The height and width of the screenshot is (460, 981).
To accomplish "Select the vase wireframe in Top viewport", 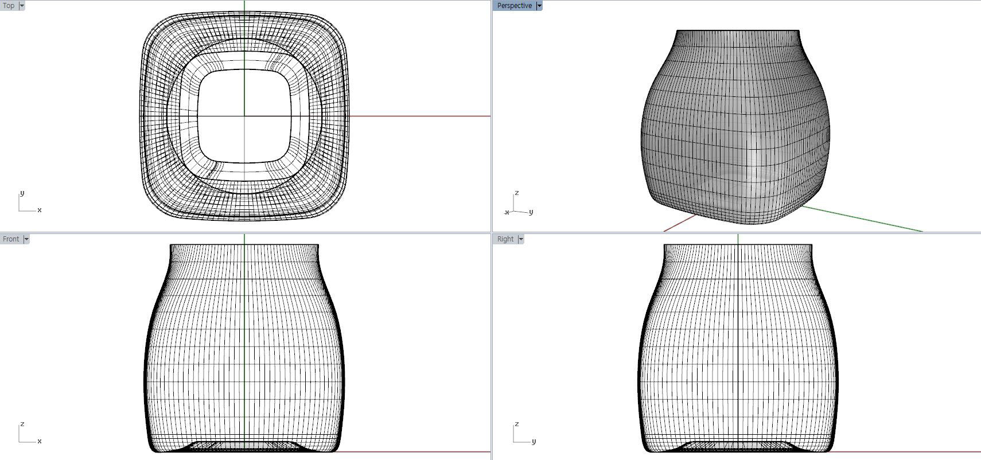I will point(244,116).
